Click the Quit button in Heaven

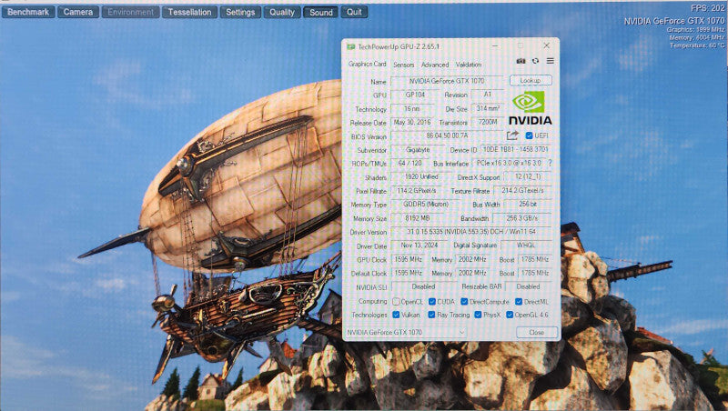354,12
